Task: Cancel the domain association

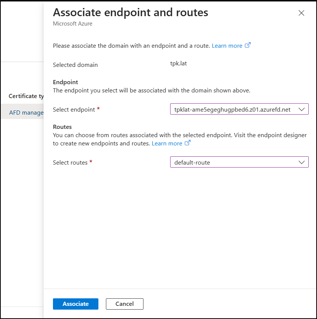Action: [124, 304]
